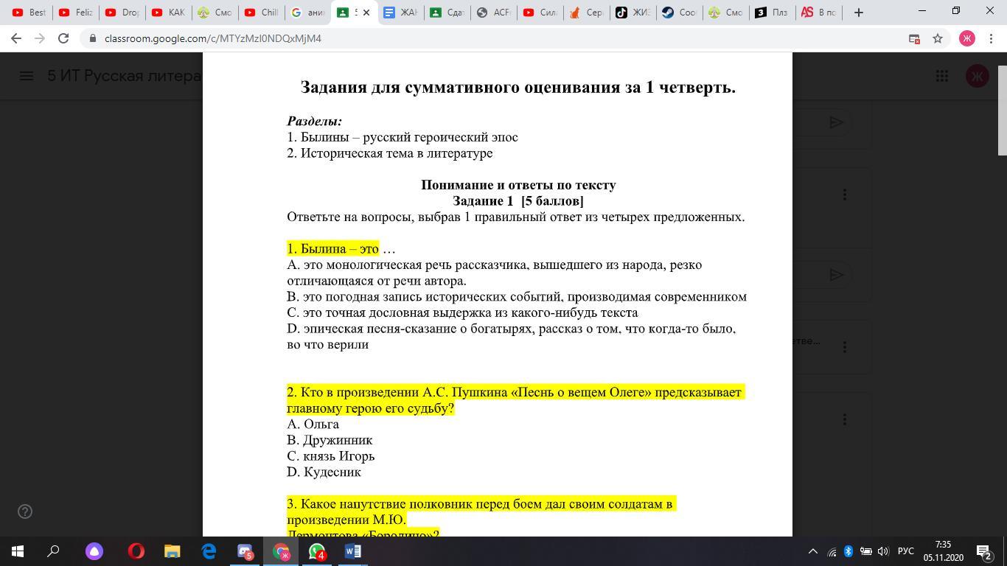Show hidden system tray icons

click(813, 551)
